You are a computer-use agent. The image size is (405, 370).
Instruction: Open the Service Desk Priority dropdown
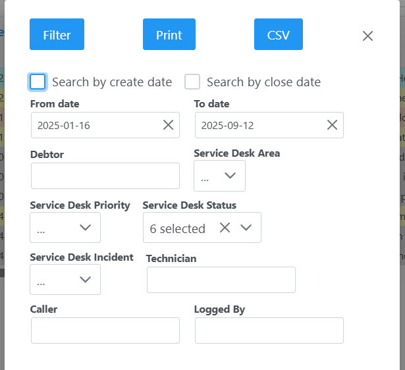click(x=65, y=228)
